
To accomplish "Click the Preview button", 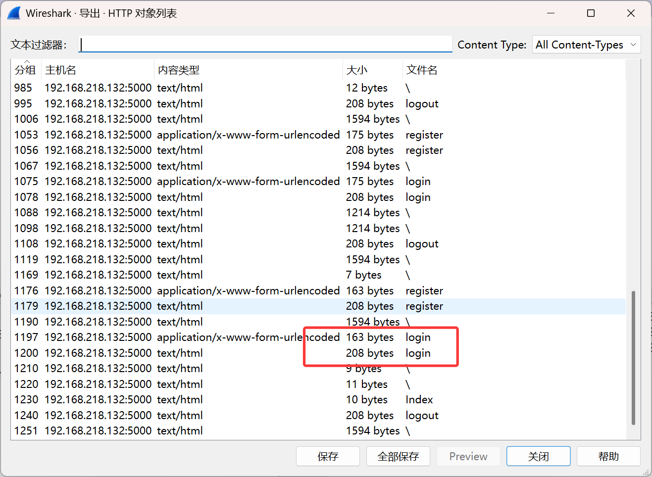I will pyautogui.click(x=468, y=456).
